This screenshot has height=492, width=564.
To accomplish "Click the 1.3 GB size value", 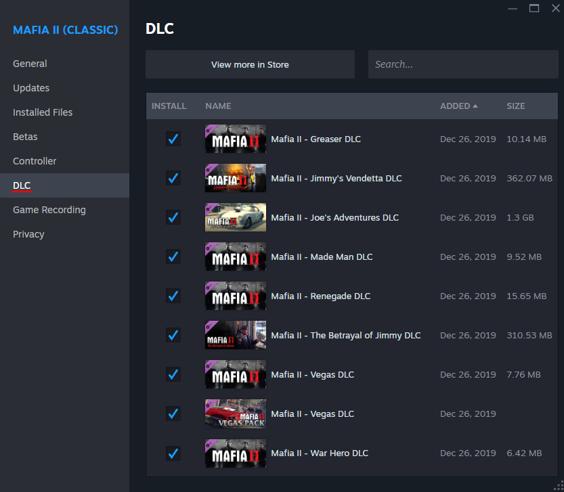I will 520,217.
